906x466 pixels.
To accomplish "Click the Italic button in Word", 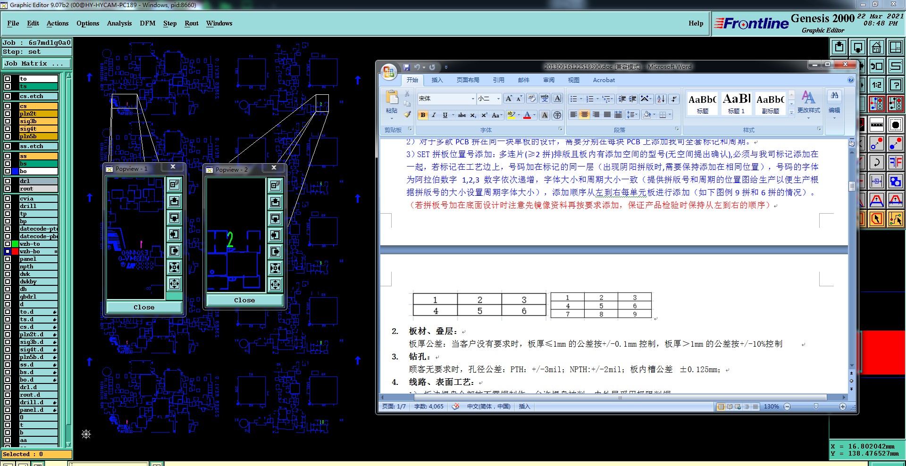I will (434, 115).
